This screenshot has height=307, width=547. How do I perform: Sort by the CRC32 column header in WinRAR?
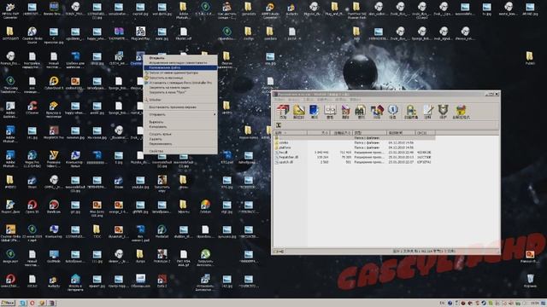(x=426, y=133)
